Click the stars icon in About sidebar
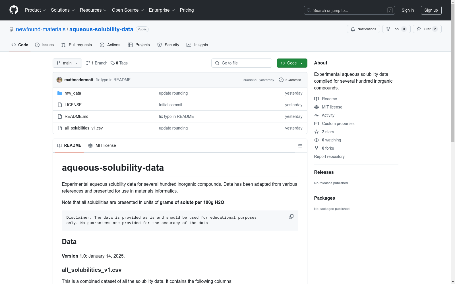This screenshot has width=455, height=284. (x=317, y=132)
